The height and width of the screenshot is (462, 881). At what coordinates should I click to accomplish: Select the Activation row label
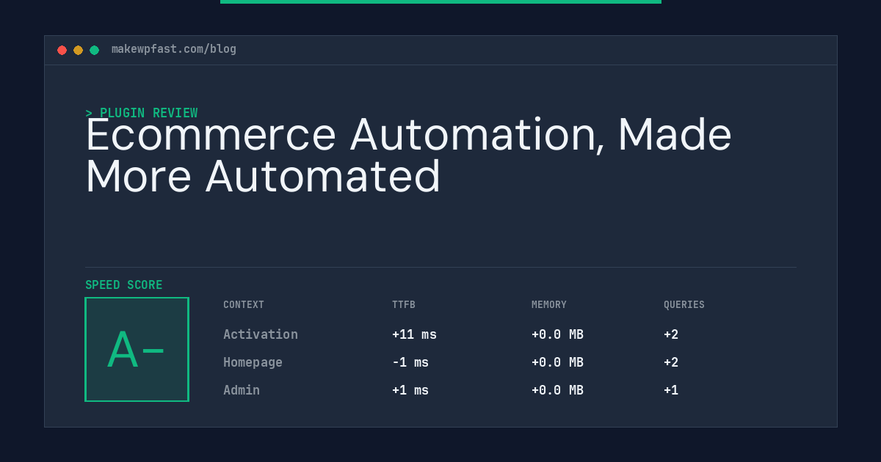point(261,334)
